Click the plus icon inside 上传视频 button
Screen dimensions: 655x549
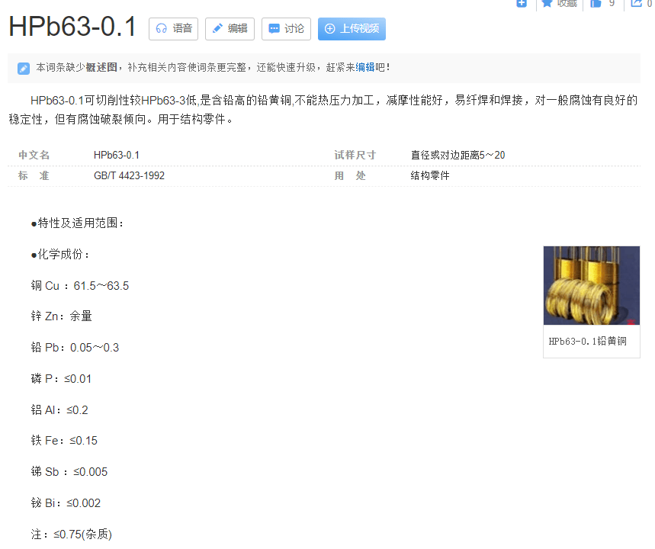[x=330, y=28]
